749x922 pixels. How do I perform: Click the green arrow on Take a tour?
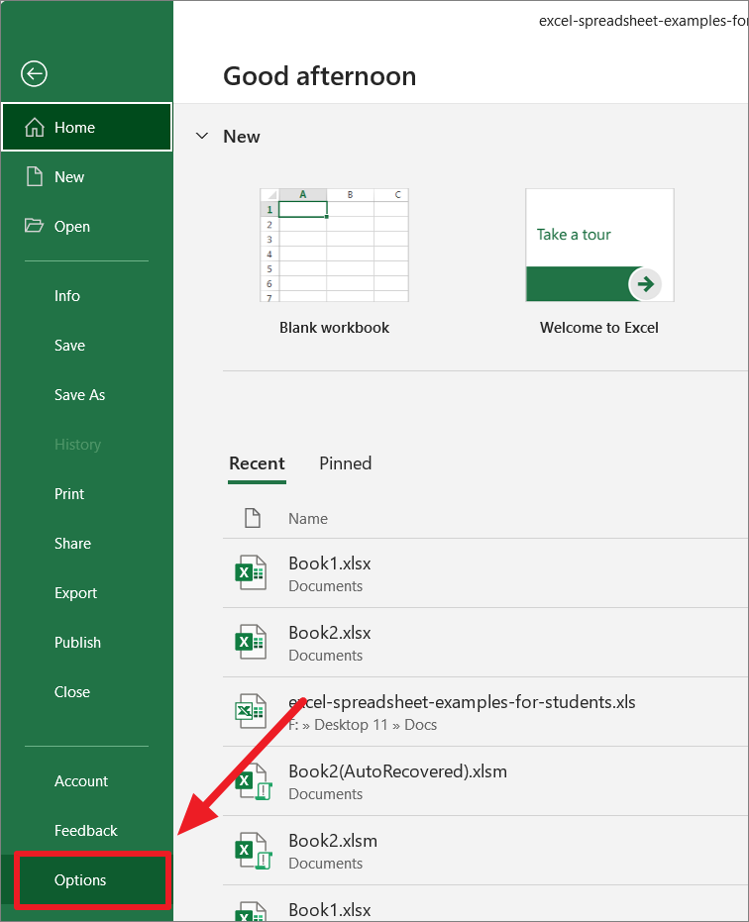[x=645, y=284]
